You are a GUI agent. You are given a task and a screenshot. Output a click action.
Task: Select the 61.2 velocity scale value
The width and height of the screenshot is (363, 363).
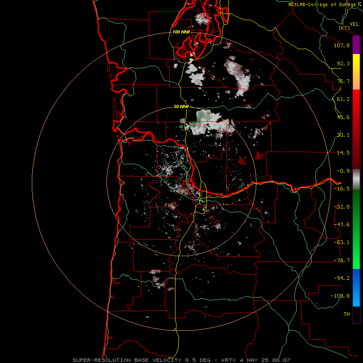(x=343, y=99)
